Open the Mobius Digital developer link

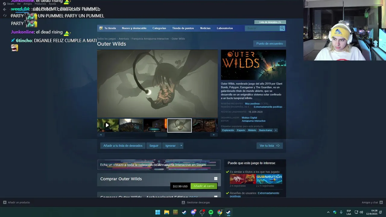249,118
